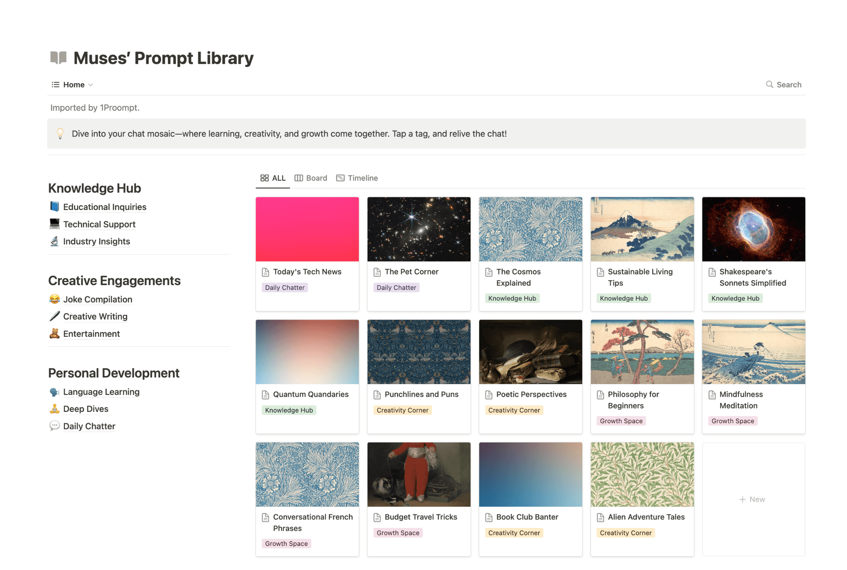This screenshot has width=847, height=570.
Task: Open the Language Learning page link
Action: (x=101, y=392)
